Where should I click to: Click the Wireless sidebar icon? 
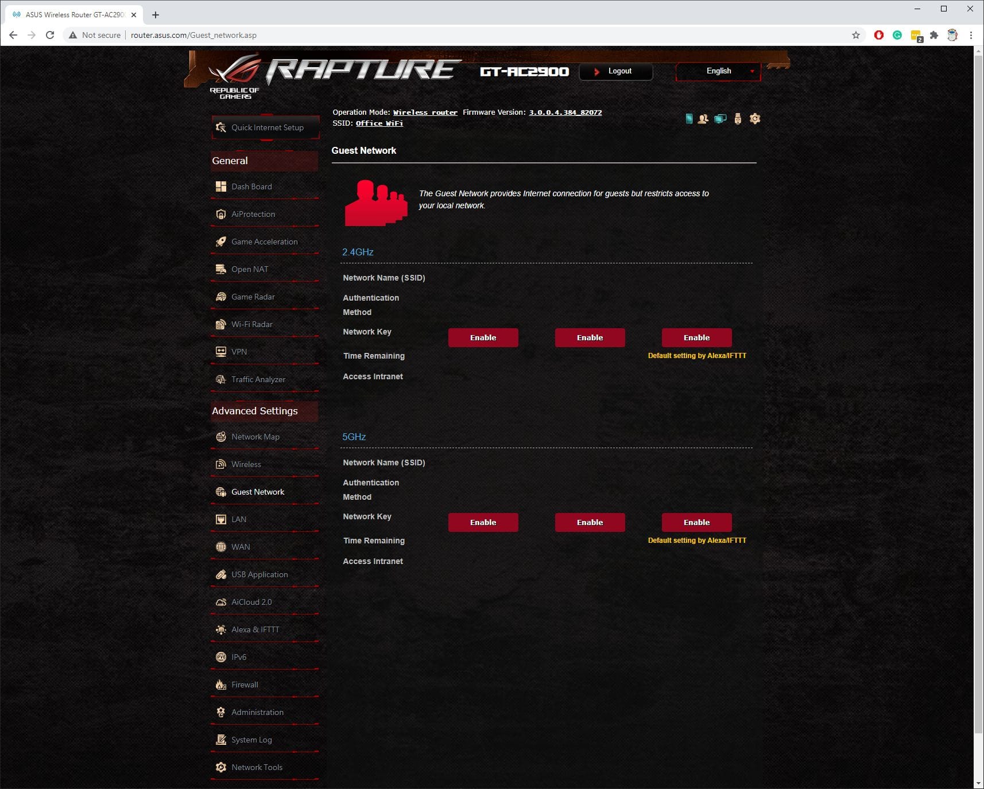221,464
